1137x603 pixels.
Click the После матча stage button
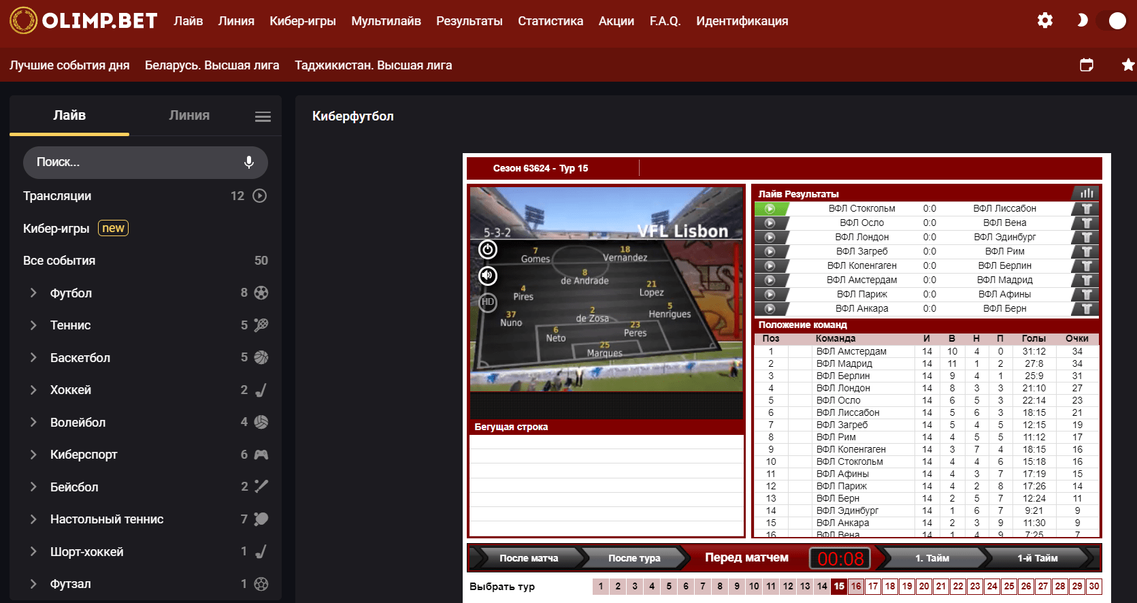pos(528,558)
